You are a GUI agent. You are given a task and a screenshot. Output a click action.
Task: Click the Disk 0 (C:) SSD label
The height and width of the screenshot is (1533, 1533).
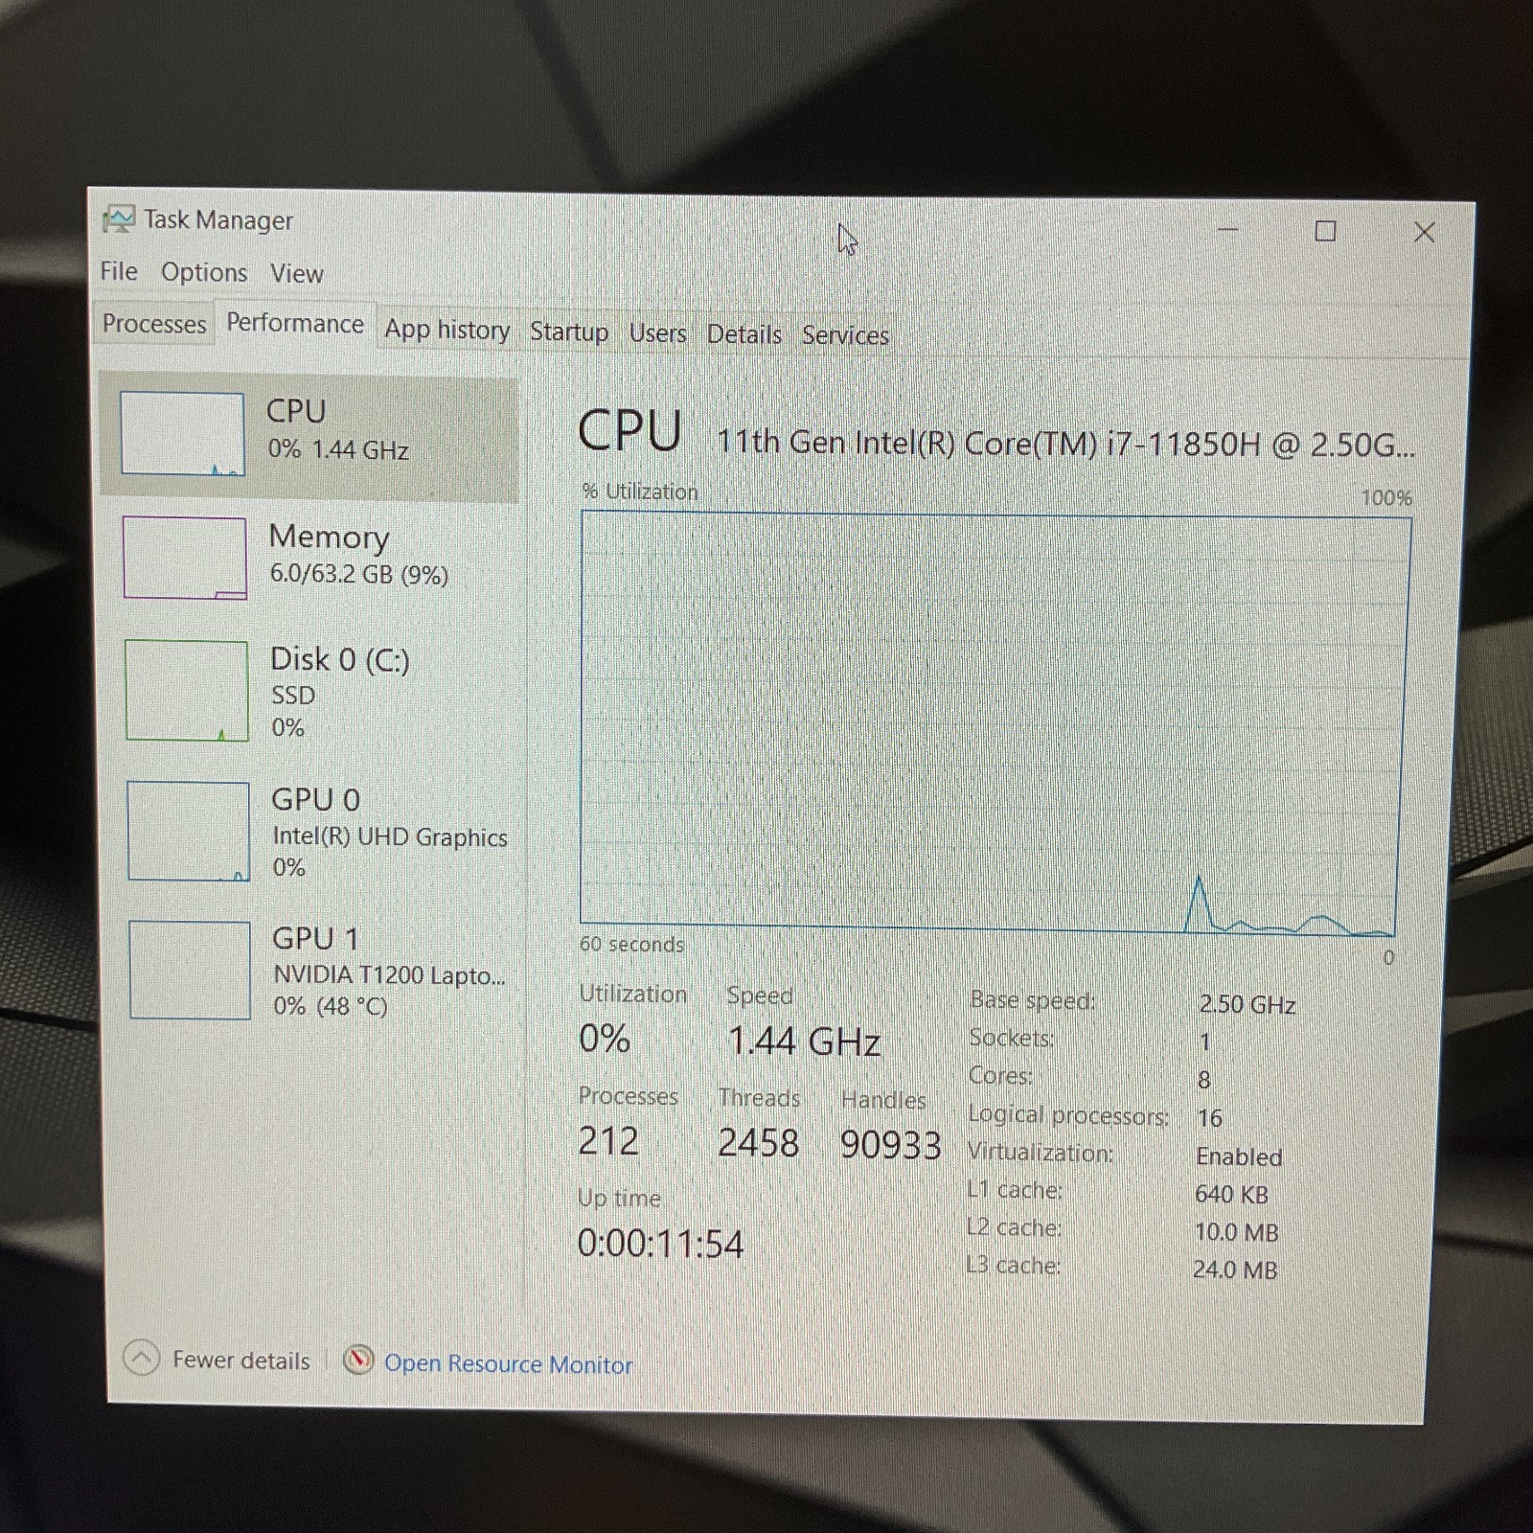(293, 695)
